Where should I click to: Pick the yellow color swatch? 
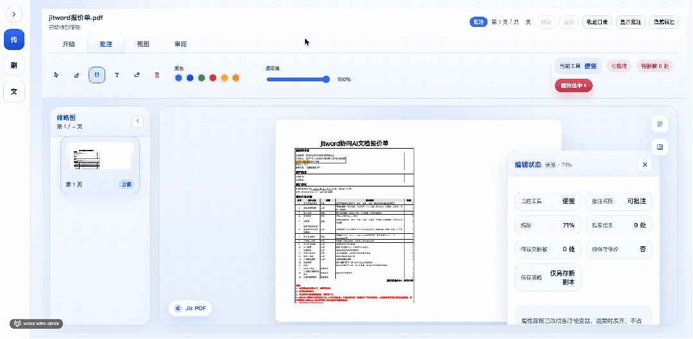[x=225, y=78]
